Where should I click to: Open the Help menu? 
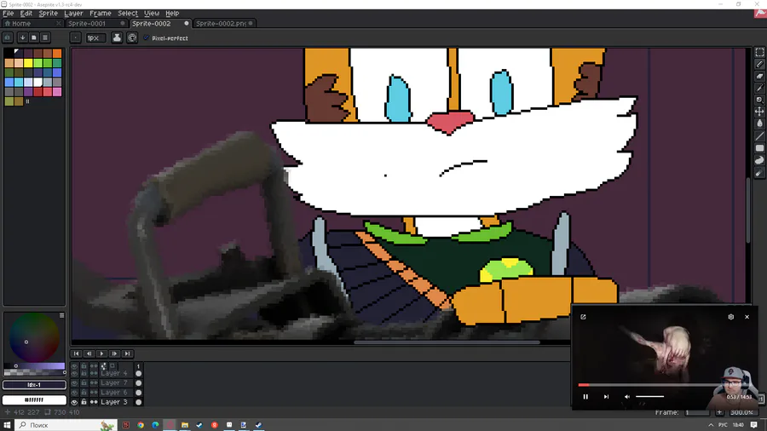click(172, 13)
